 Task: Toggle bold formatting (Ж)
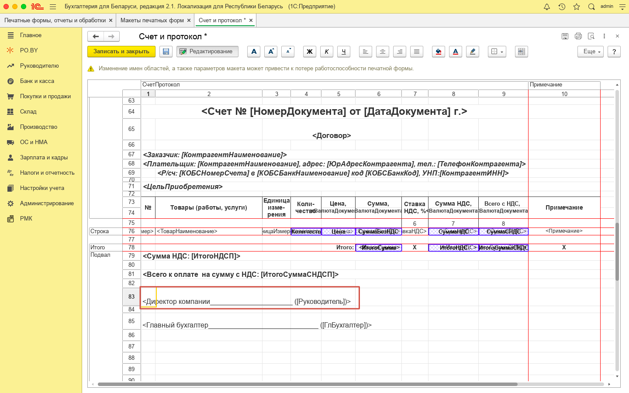[x=310, y=52]
